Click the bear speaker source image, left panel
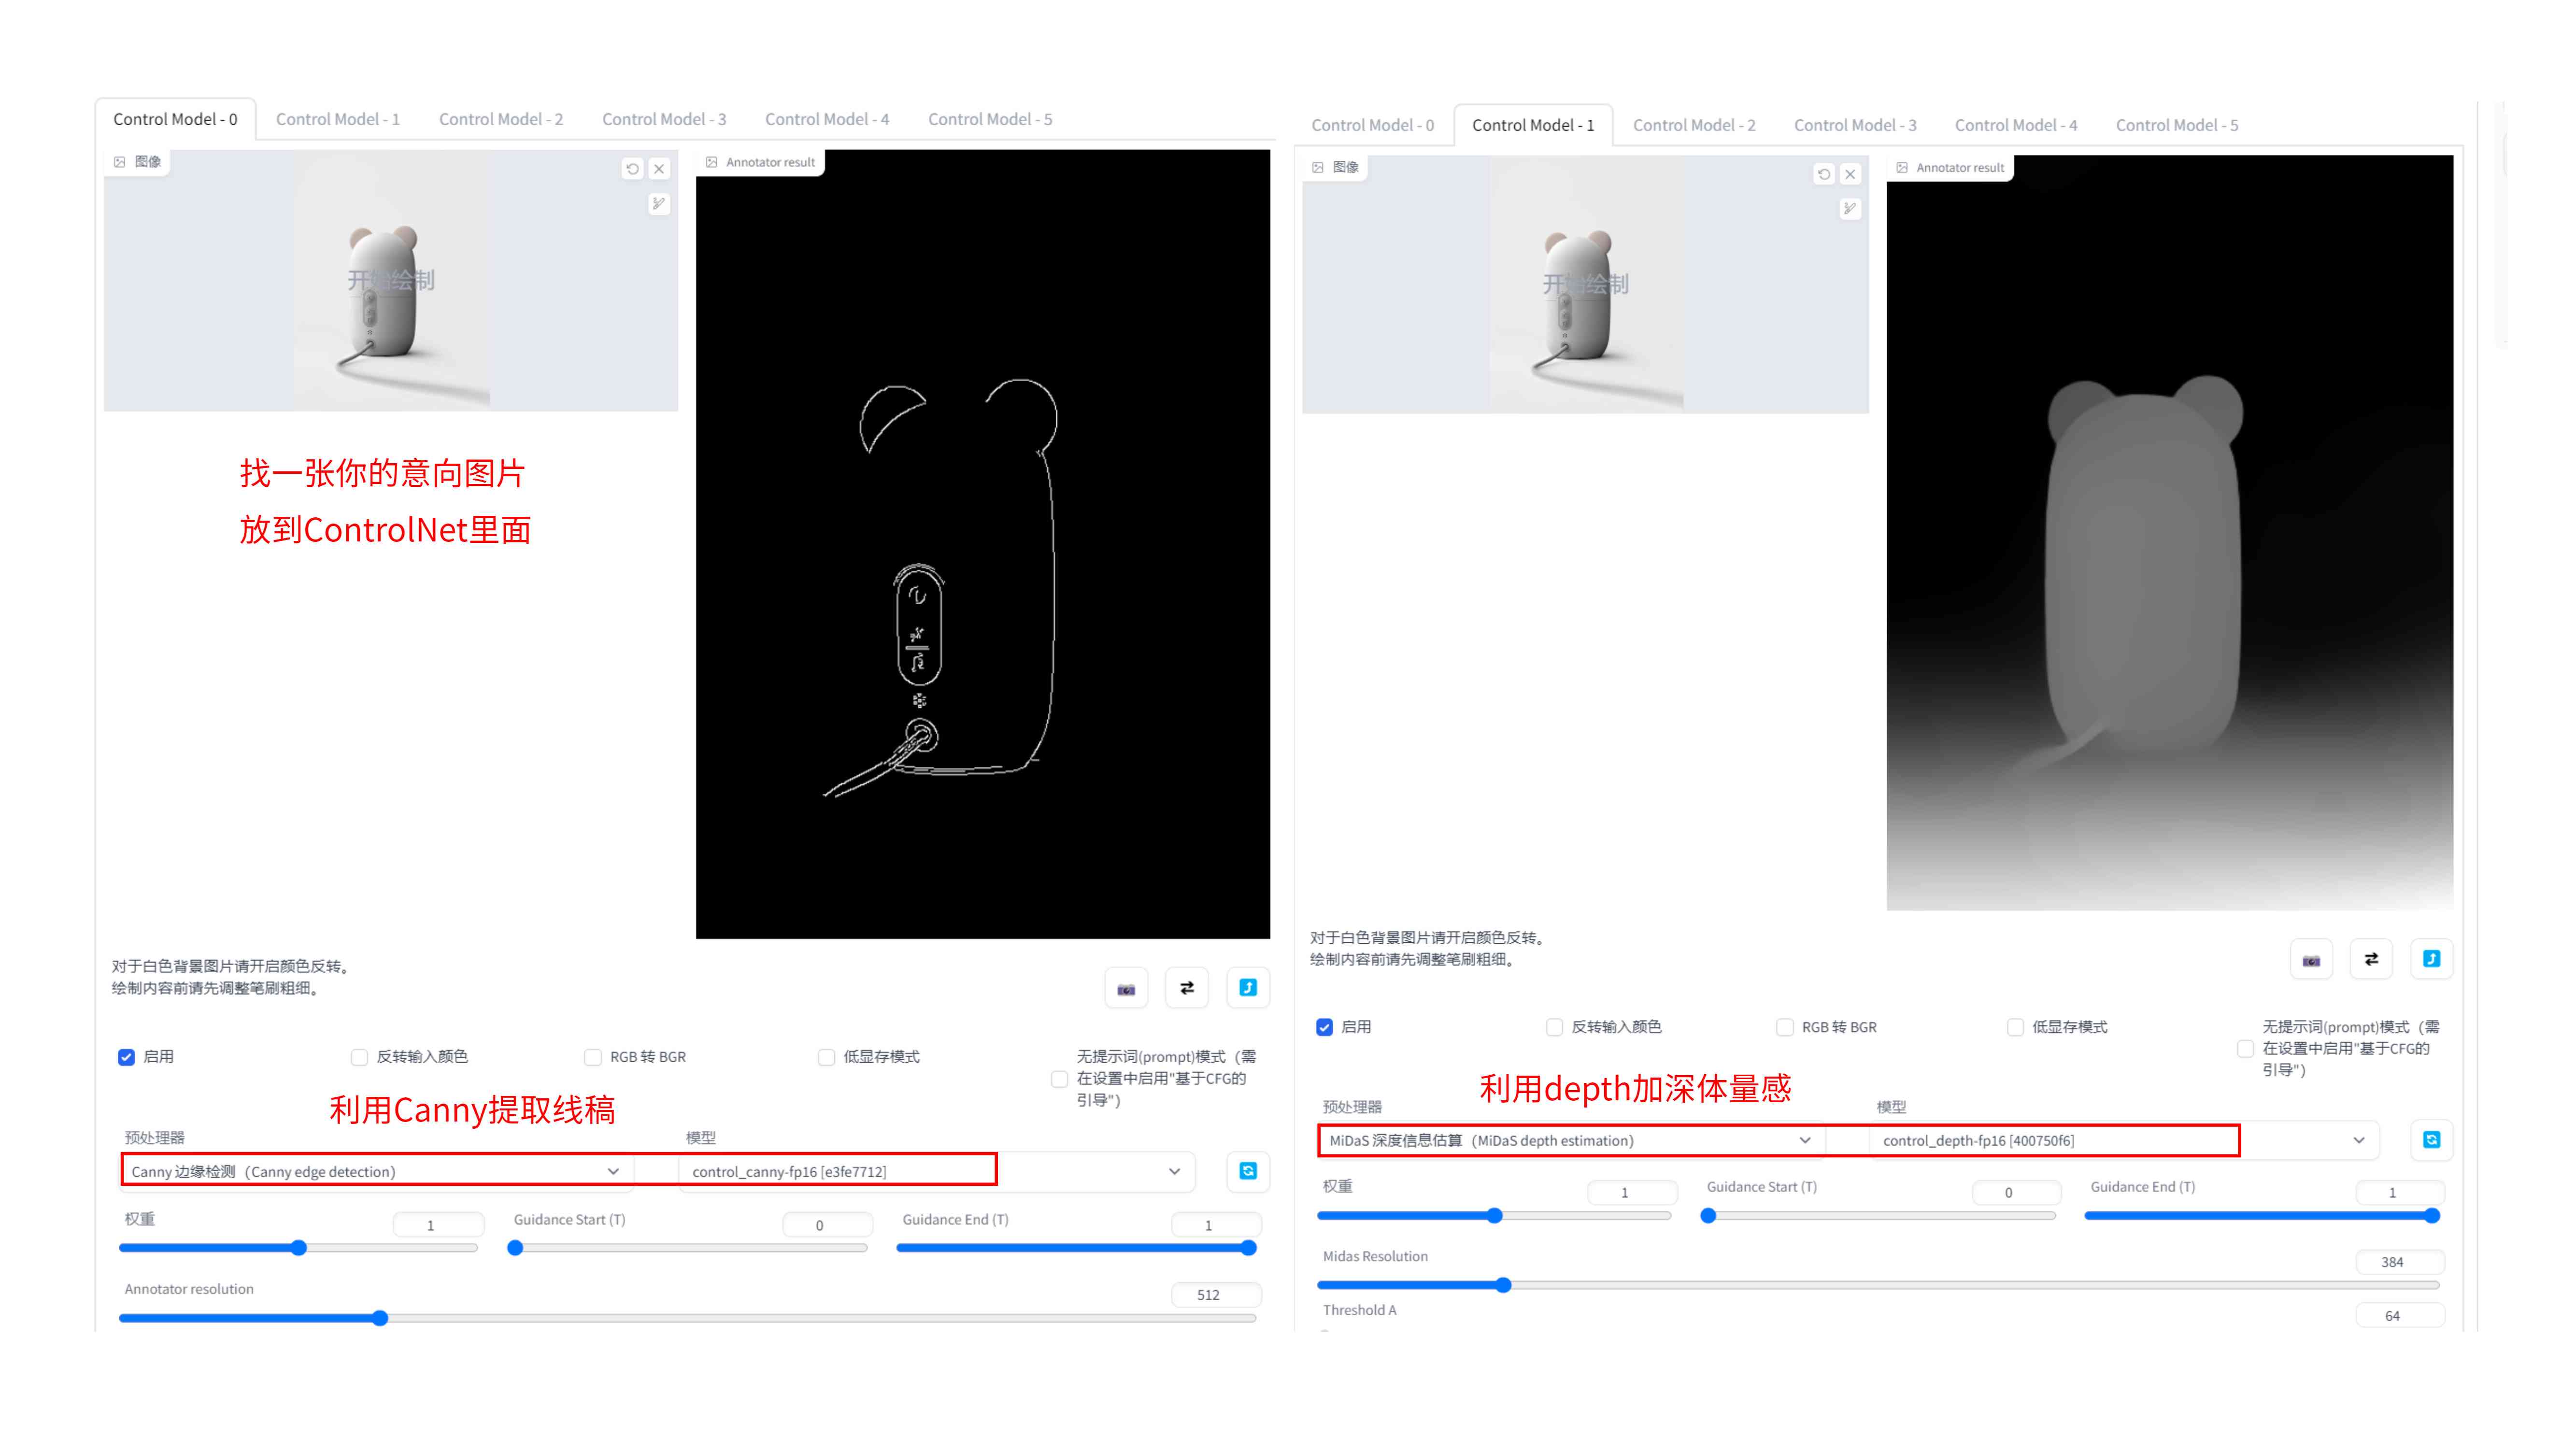2576x1449 pixels. click(391, 281)
